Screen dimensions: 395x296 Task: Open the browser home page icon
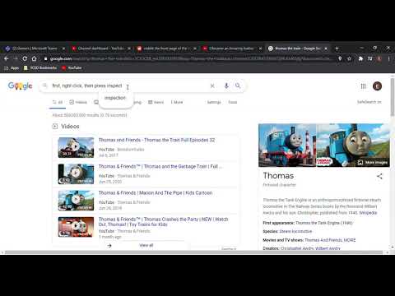(34, 58)
